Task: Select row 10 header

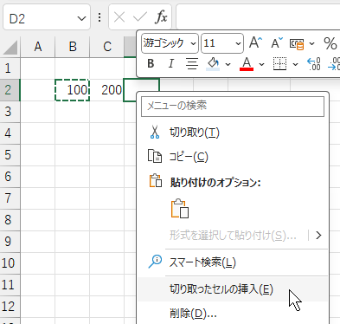Action: [10, 263]
